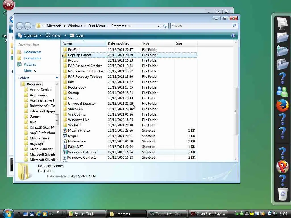The image size is (291, 218).
Task: Sort by Size column header
Action: click(186, 43)
